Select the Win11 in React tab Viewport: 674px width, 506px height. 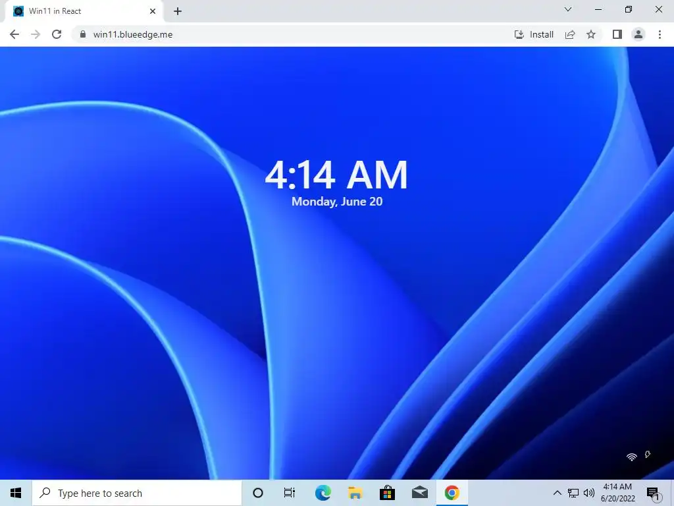[84, 11]
